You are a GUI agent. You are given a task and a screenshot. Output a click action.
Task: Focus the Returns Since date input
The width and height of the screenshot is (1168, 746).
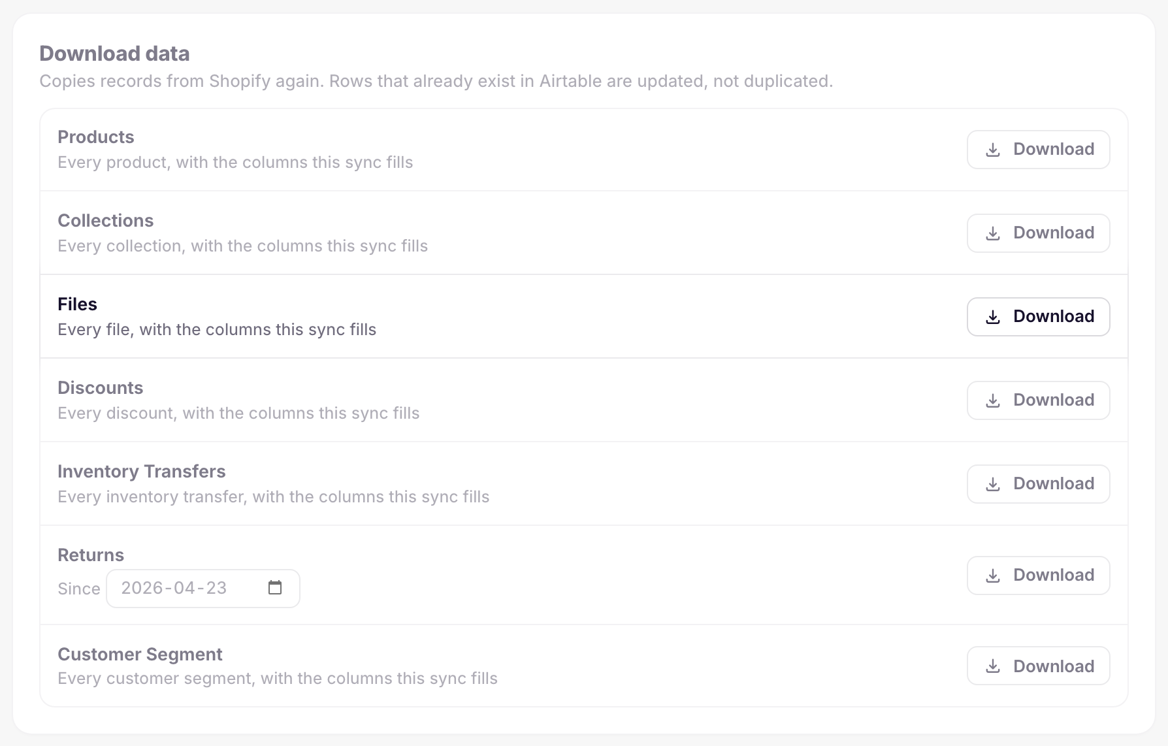[203, 589]
